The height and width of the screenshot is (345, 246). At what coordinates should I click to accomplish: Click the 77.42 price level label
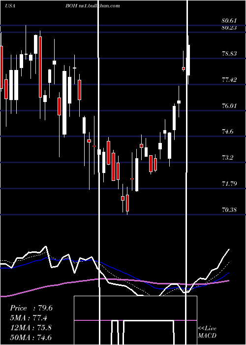coord(229,80)
